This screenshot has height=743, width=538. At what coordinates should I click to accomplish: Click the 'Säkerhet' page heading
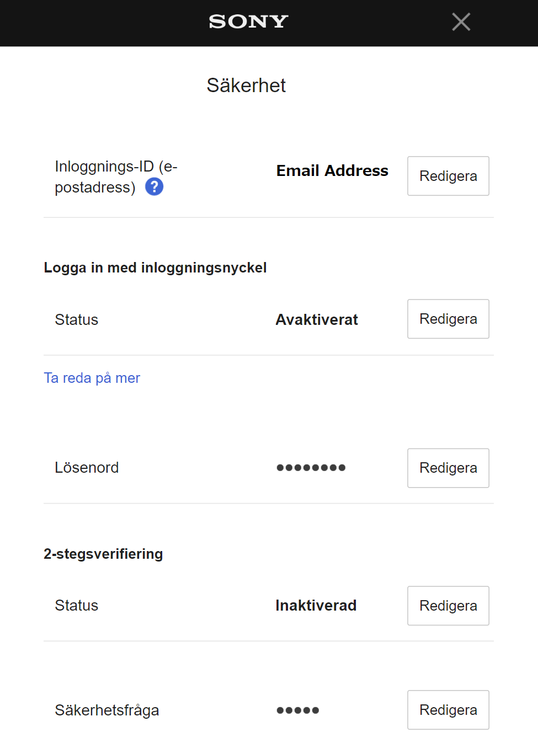[x=246, y=85]
